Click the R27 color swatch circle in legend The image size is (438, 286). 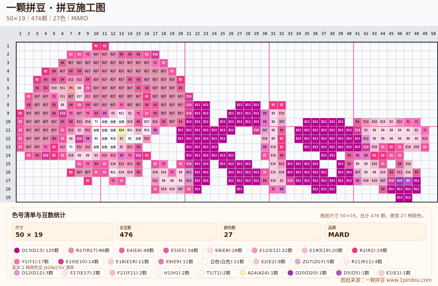pos(71,251)
